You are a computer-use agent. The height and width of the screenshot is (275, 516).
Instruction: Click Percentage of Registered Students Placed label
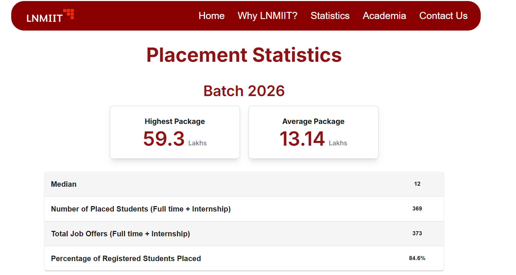(126, 258)
